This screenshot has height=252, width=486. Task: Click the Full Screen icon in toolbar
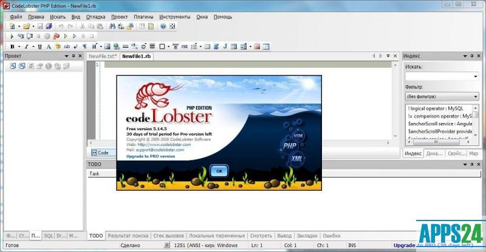pos(173,27)
